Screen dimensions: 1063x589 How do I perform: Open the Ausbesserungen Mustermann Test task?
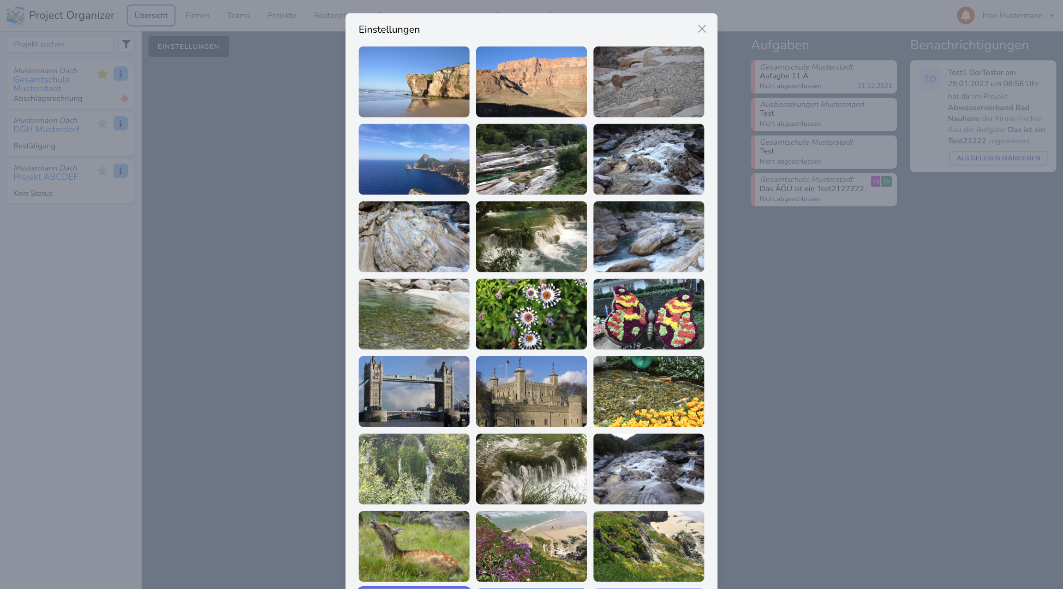(824, 114)
